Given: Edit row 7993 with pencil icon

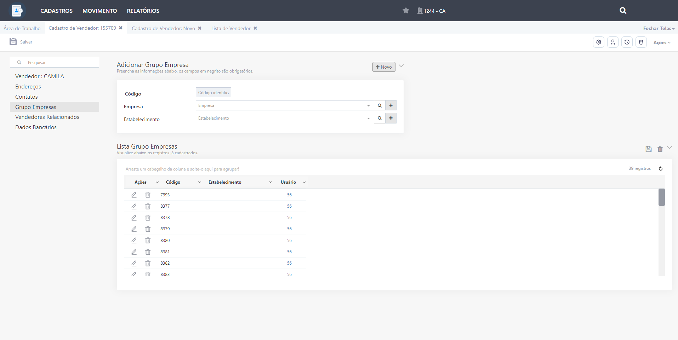Looking at the screenshot, I should tap(134, 195).
